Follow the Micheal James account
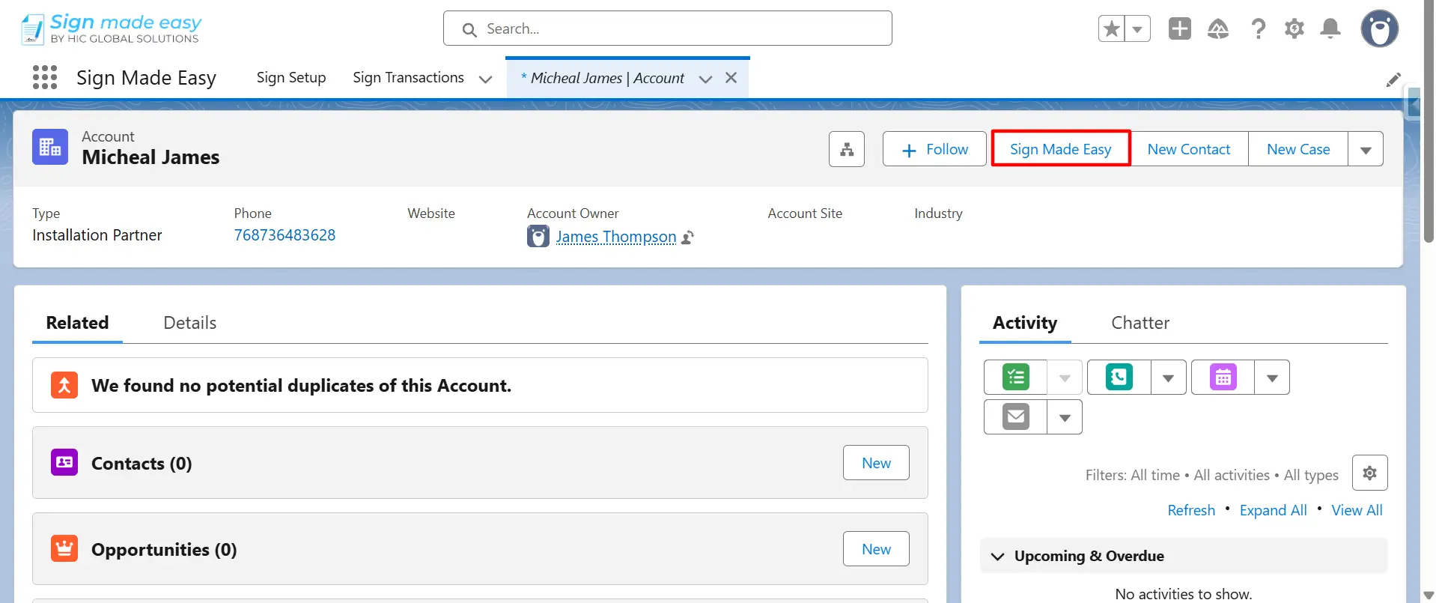This screenshot has width=1436, height=603. click(934, 149)
